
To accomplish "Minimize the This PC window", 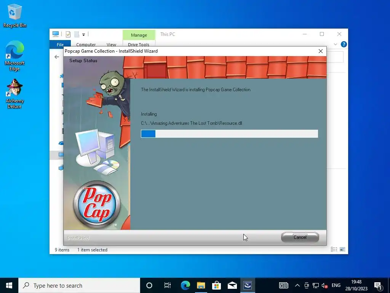I will click(x=305, y=34).
